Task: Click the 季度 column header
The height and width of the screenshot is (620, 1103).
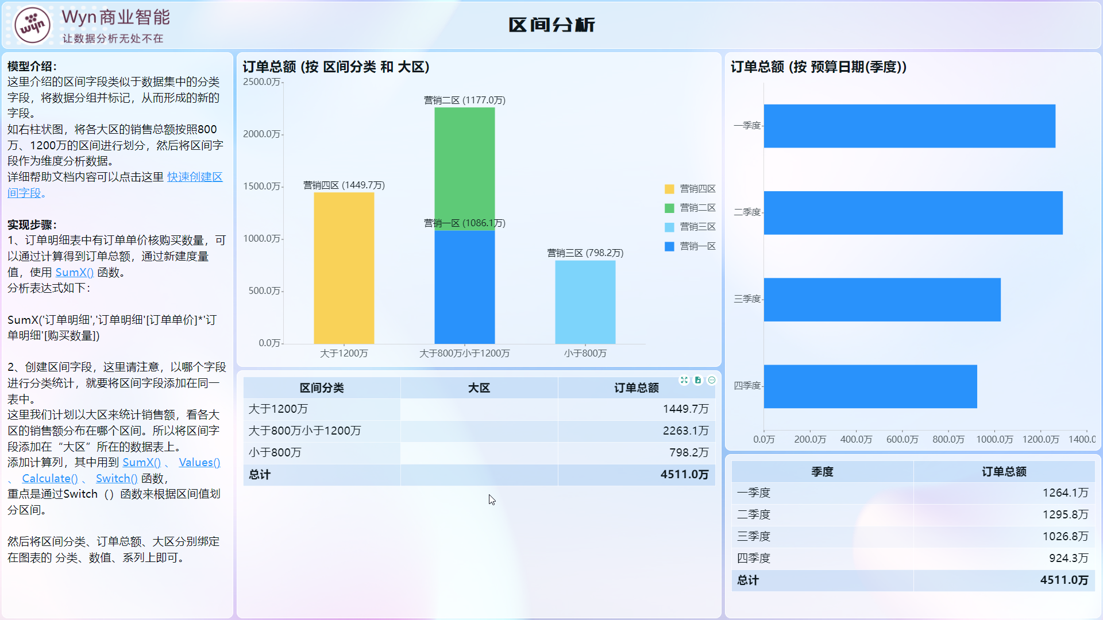Action: [822, 472]
